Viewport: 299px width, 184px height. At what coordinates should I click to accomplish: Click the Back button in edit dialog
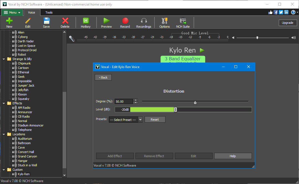pyautogui.click(x=103, y=77)
